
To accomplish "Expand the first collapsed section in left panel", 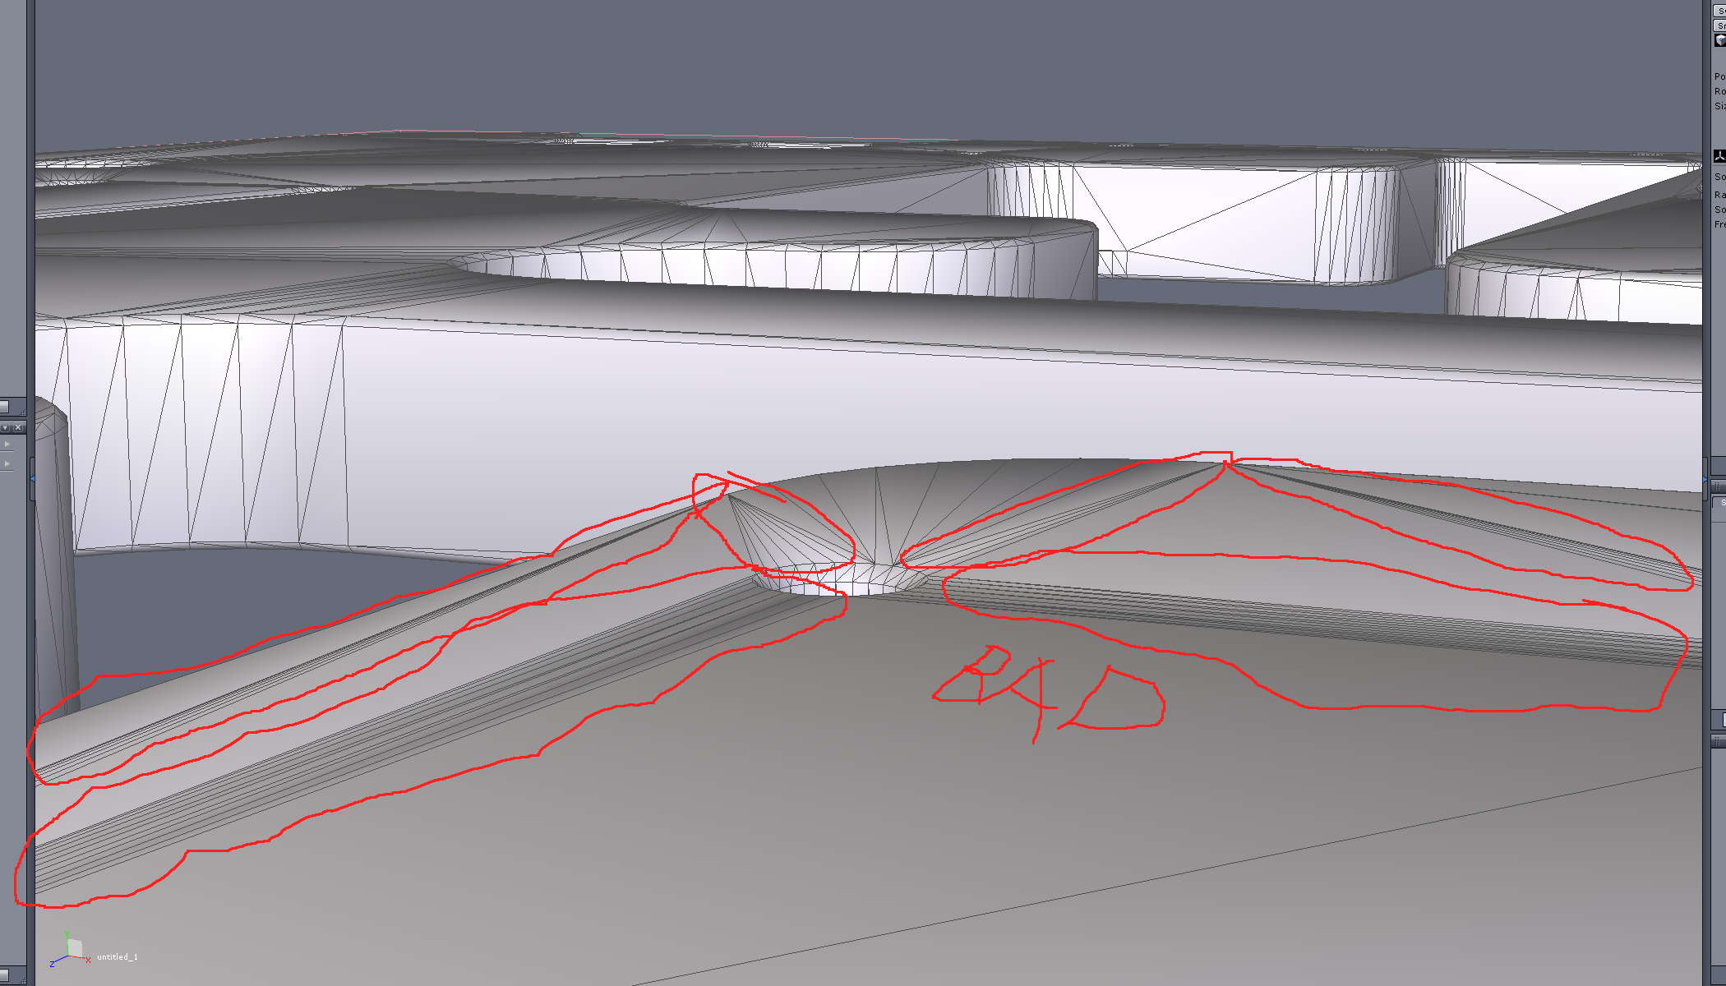I will tap(7, 445).
